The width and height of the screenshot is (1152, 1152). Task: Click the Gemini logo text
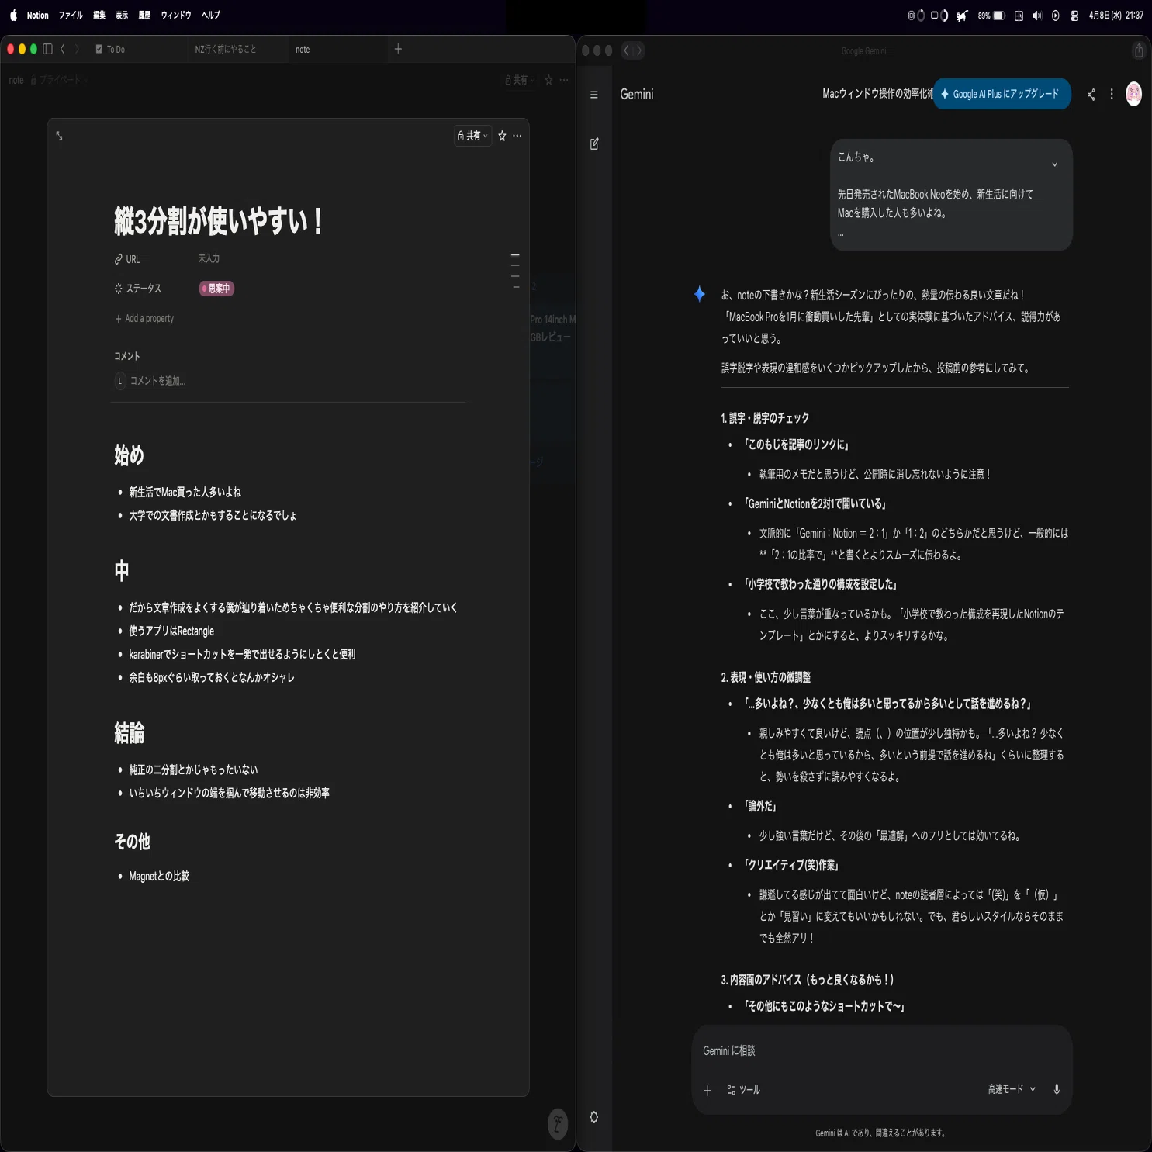coord(637,94)
